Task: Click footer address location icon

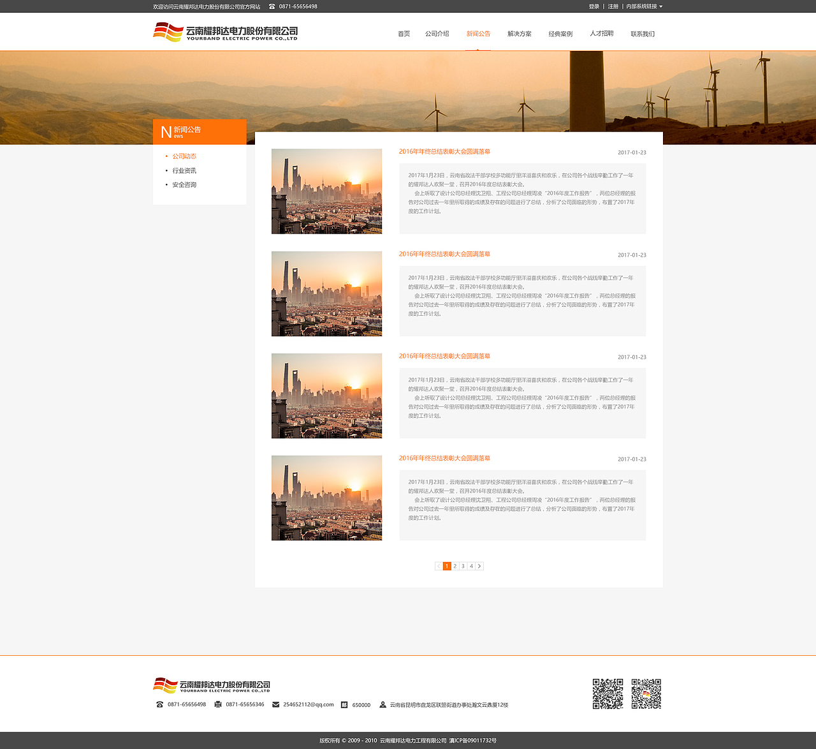Action: coord(382,704)
